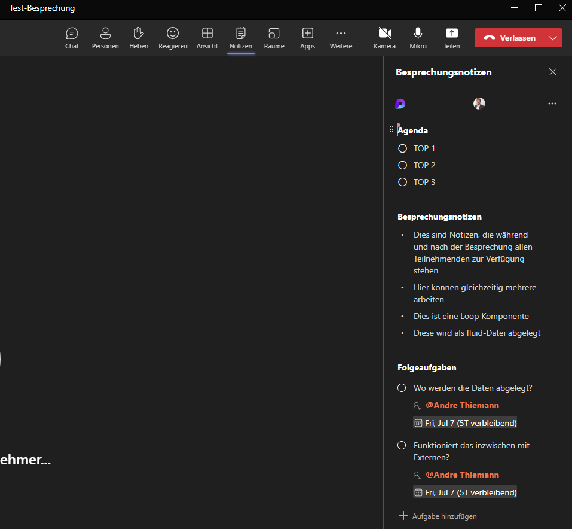Click the Teilen share screen icon
572x529 pixels.
[451, 37]
